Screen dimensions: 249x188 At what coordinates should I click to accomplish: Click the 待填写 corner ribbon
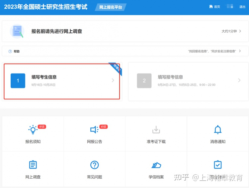pyautogui.click(x=117, y=68)
